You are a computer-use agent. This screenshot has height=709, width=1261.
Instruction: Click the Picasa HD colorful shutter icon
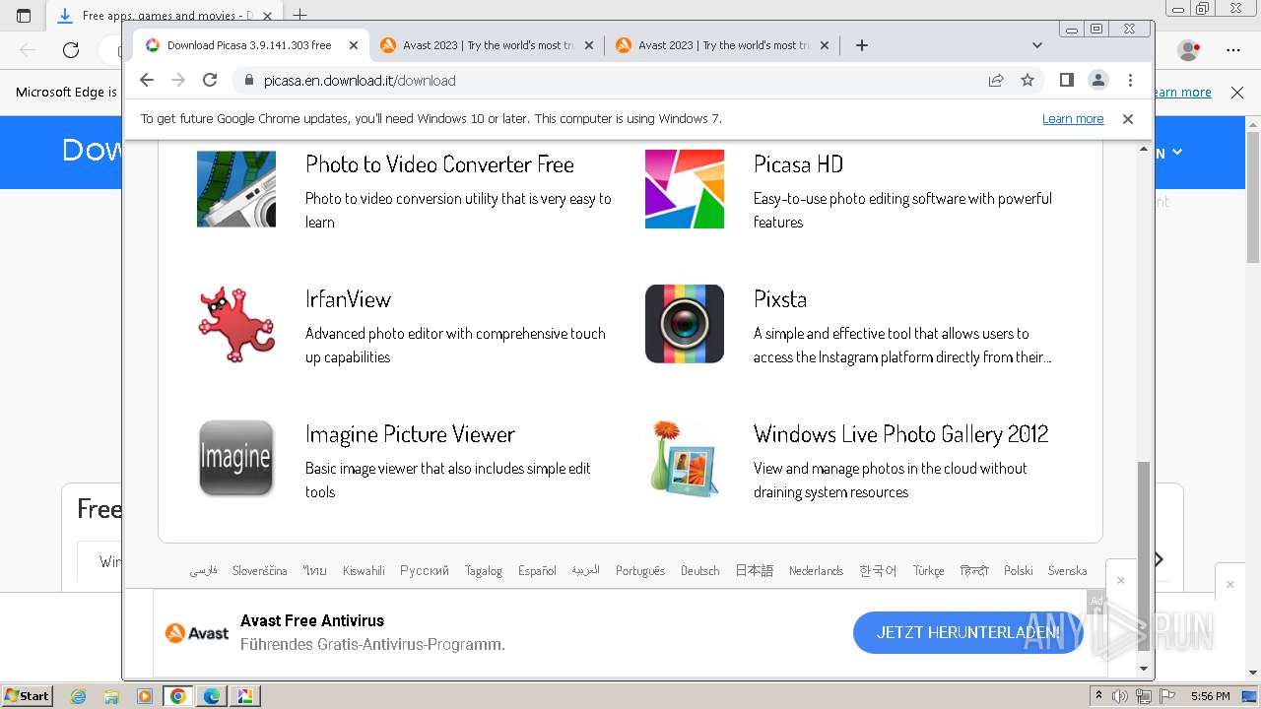(685, 189)
